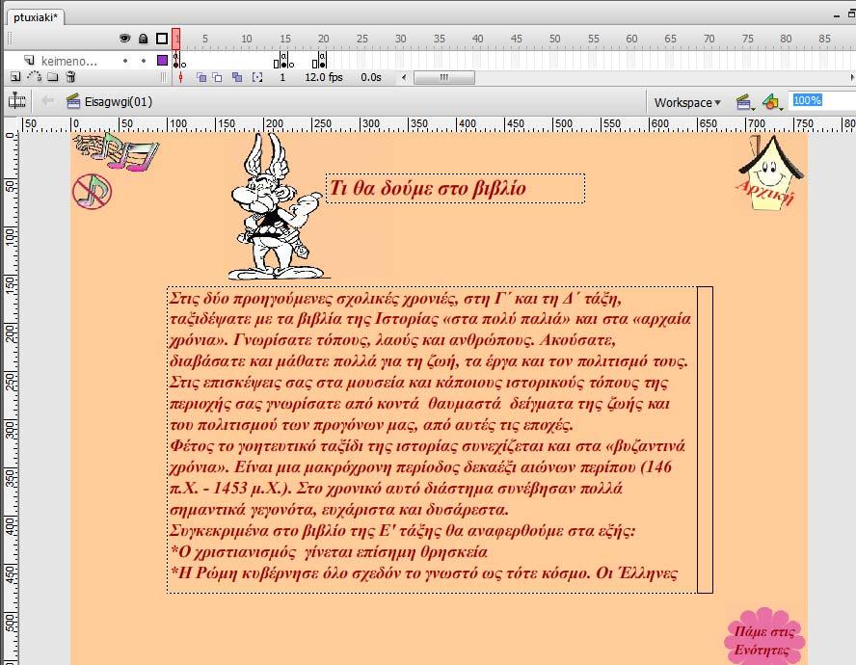Click the Lock All Layers padlock icon

tap(143, 39)
